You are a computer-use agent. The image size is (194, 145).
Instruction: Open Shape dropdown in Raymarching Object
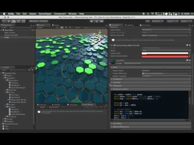(x=166, y=50)
